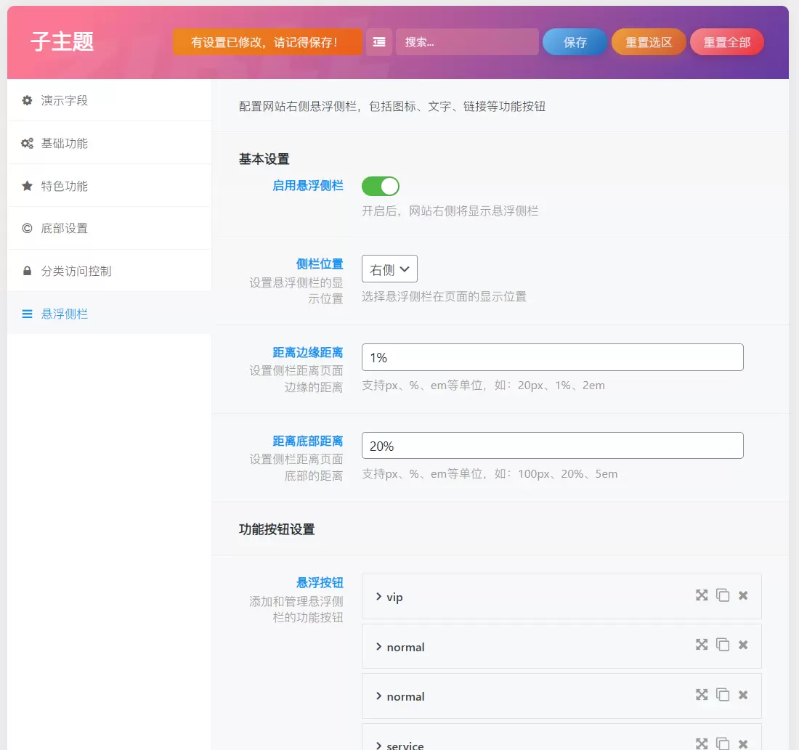
Task: Open the 基础功能 section
Action: [x=109, y=143]
